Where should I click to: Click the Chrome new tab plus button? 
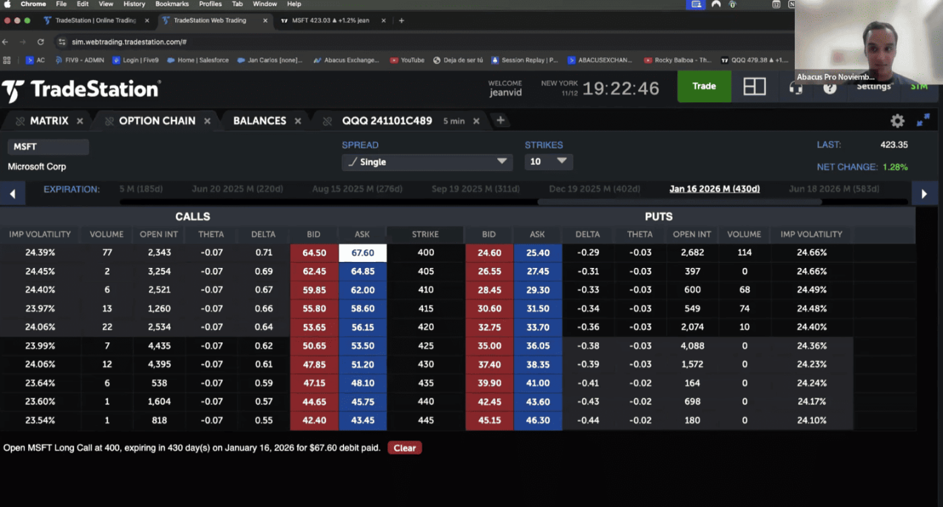pyautogui.click(x=401, y=20)
